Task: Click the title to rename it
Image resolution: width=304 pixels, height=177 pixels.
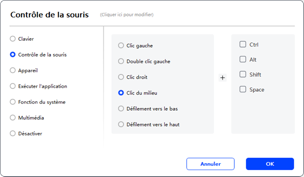Action: pos(49,15)
